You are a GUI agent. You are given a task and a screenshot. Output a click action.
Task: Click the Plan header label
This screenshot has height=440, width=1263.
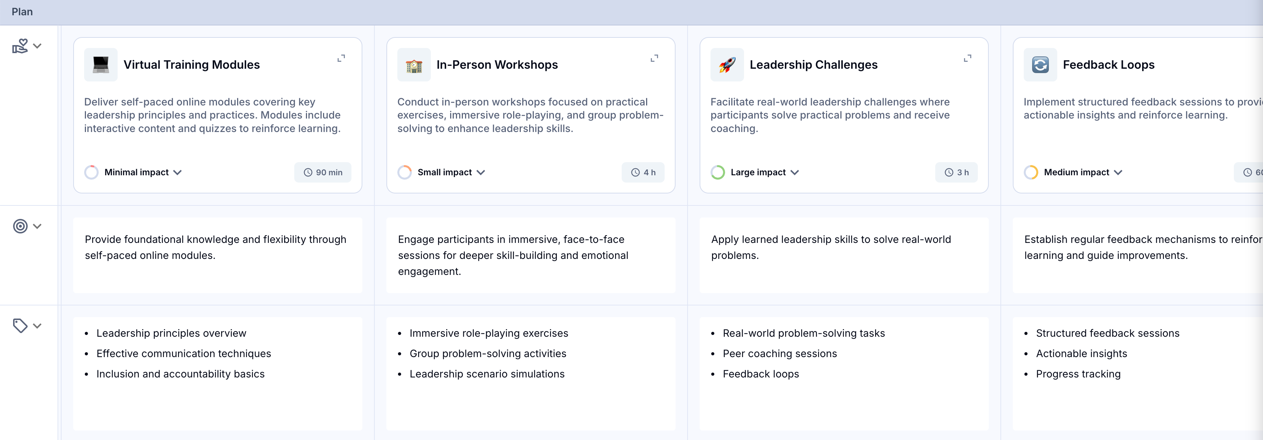click(22, 12)
